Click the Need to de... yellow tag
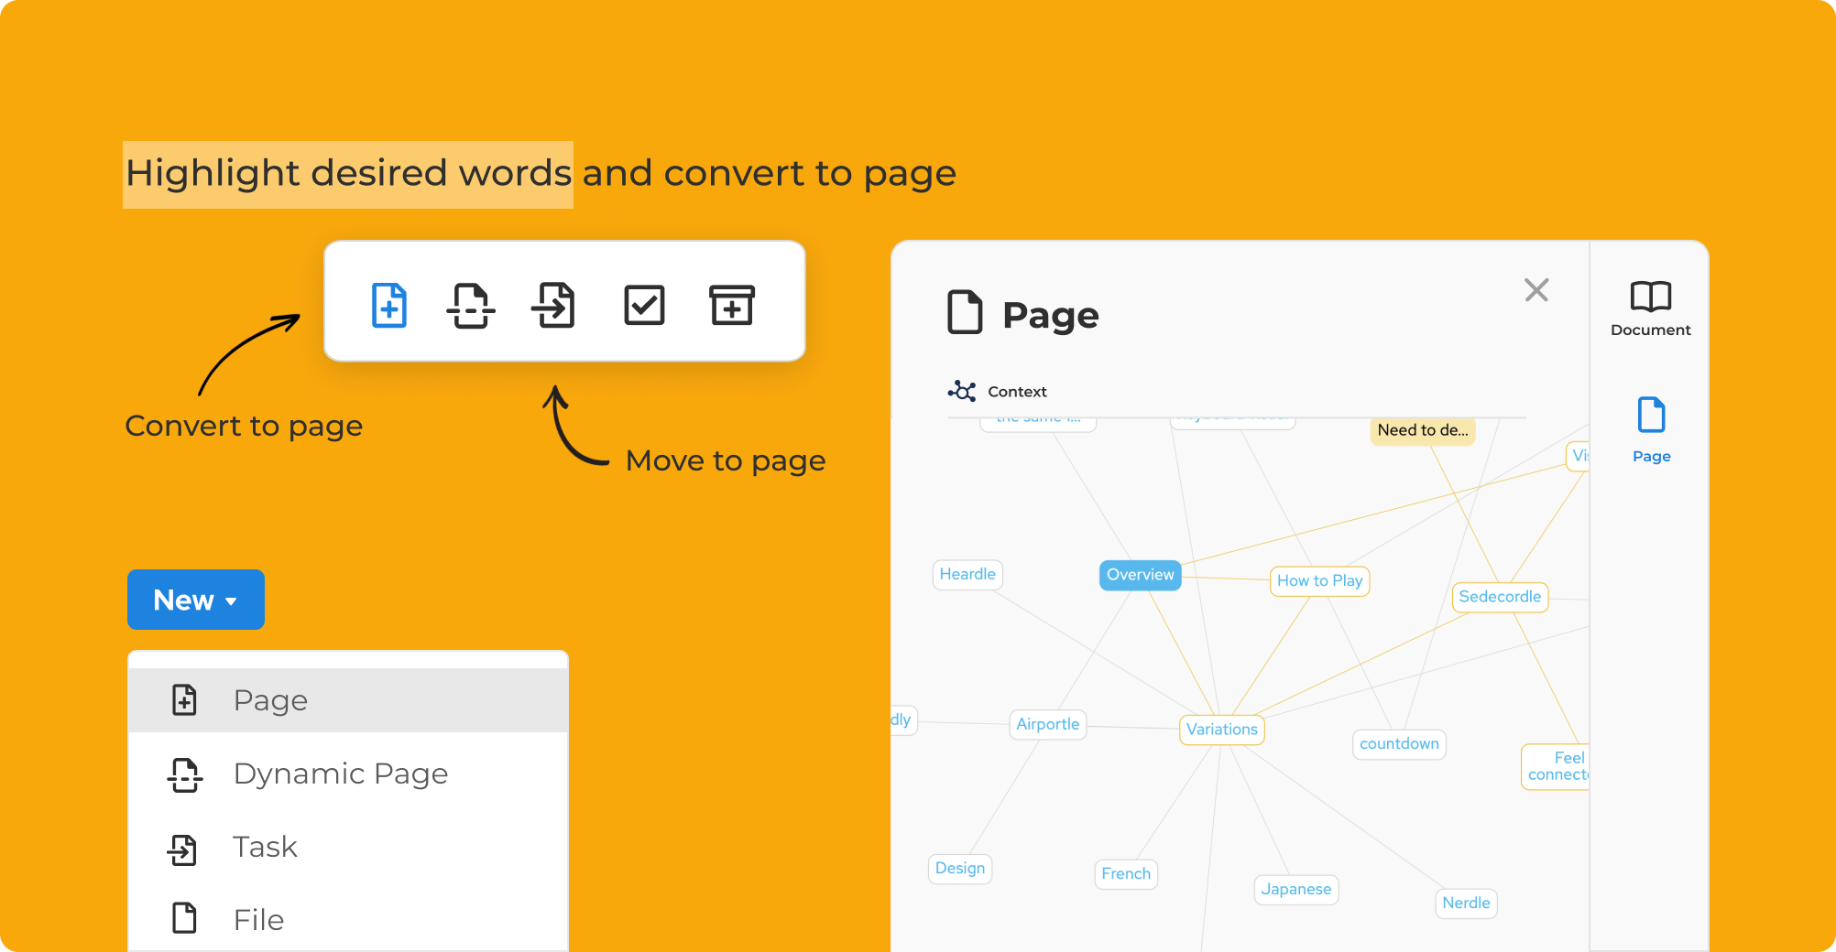The height and width of the screenshot is (952, 1836). (1422, 430)
